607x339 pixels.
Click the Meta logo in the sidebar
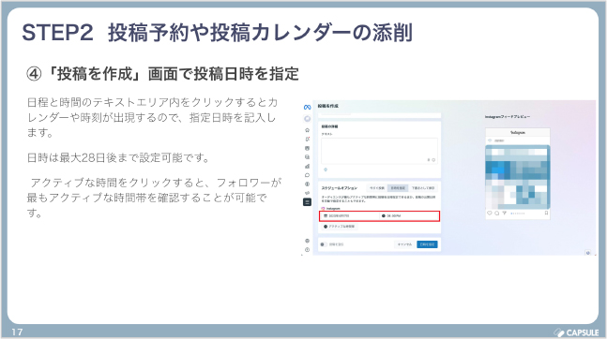point(307,107)
